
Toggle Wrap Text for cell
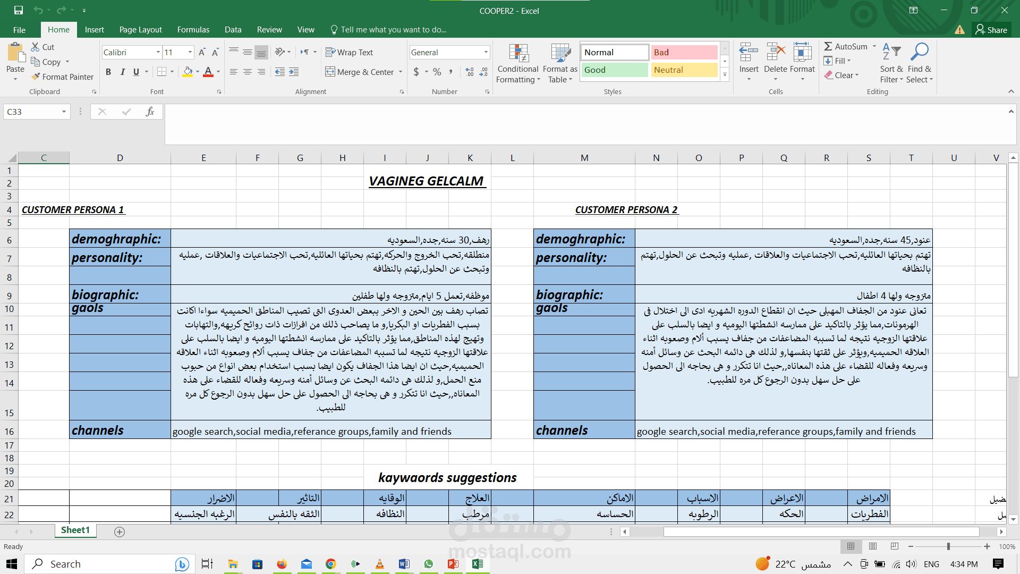(349, 52)
